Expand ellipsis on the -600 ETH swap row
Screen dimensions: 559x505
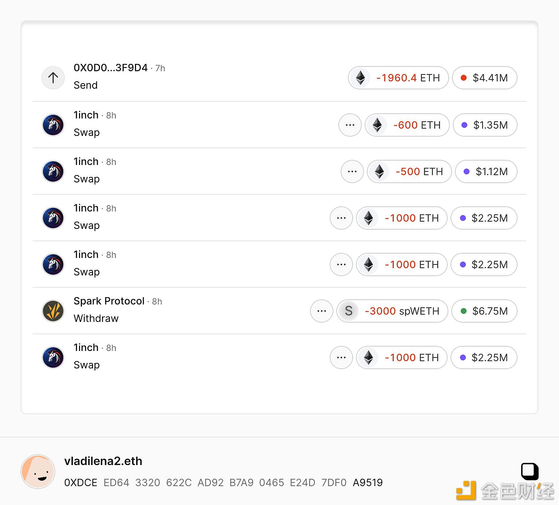pos(350,125)
